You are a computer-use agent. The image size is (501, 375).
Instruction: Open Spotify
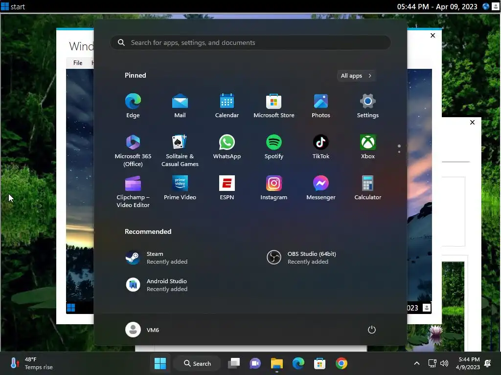tap(274, 147)
